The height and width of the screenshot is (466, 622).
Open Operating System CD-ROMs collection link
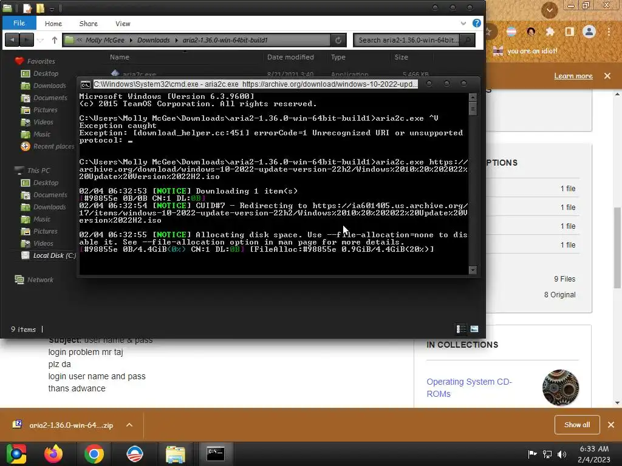click(x=470, y=388)
